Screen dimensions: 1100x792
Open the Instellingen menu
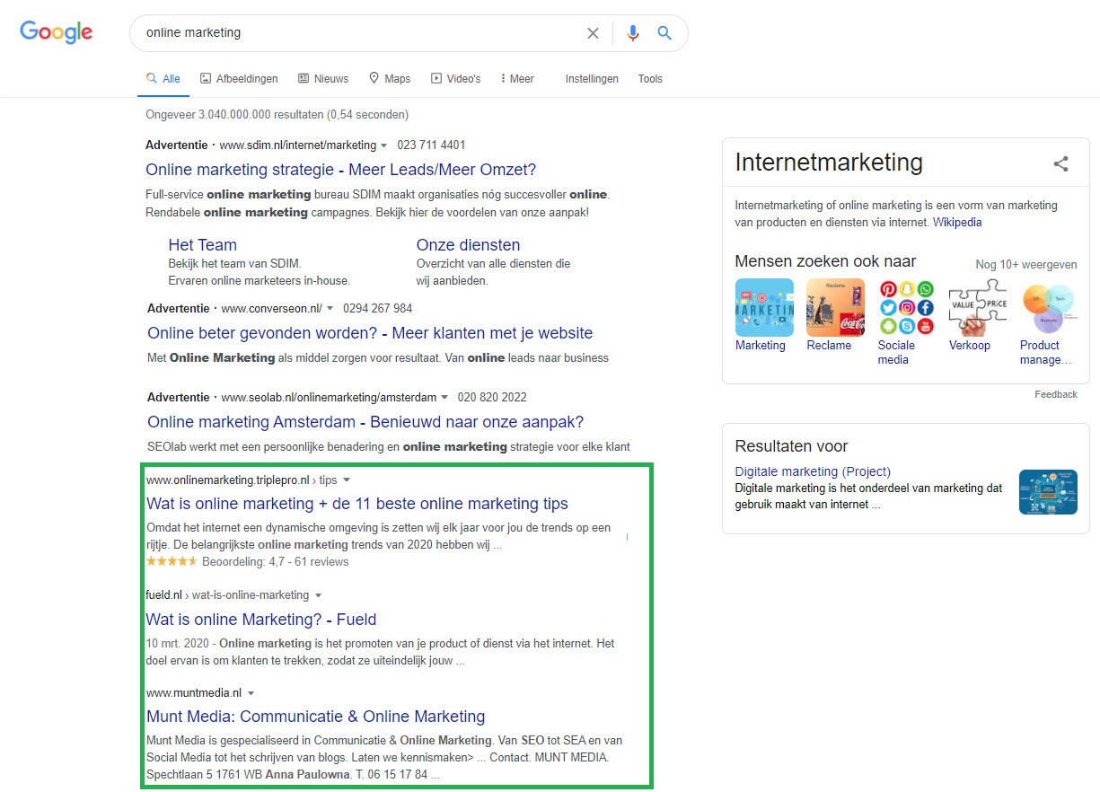click(592, 78)
